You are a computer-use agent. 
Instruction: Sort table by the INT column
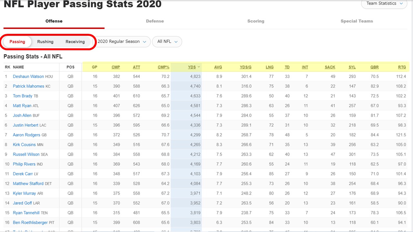305,67
